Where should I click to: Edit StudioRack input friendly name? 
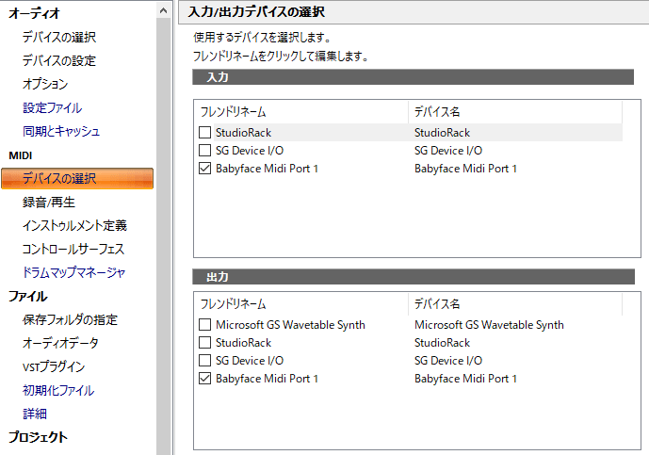tap(243, 133)
